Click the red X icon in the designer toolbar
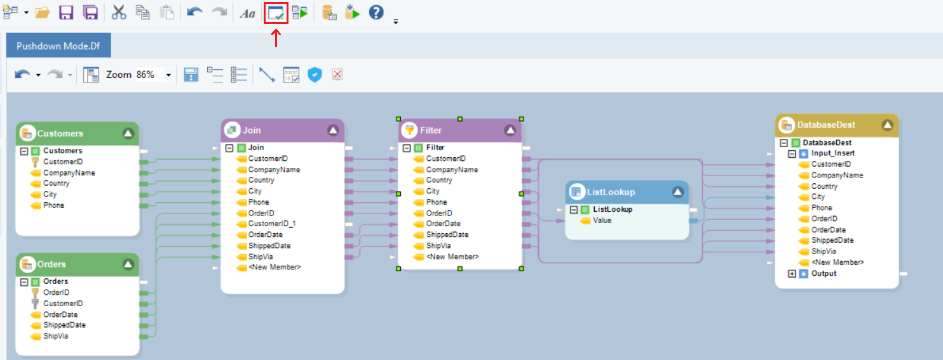The image size is (943, 360). pos(337,75)
